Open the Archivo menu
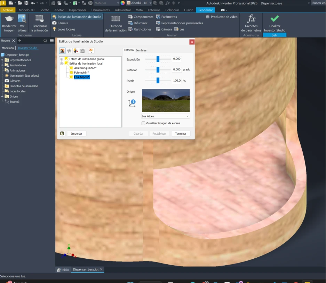This screenshot has height=283, width=326. click(8, 10)
